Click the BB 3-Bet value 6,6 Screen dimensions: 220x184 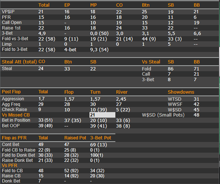(197, 34)
